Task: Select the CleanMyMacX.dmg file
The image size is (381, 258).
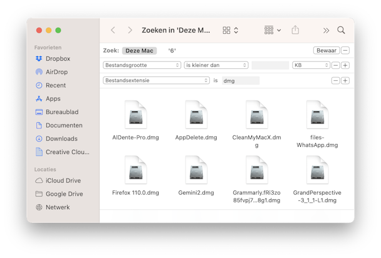Action: [x=257, y=124]
